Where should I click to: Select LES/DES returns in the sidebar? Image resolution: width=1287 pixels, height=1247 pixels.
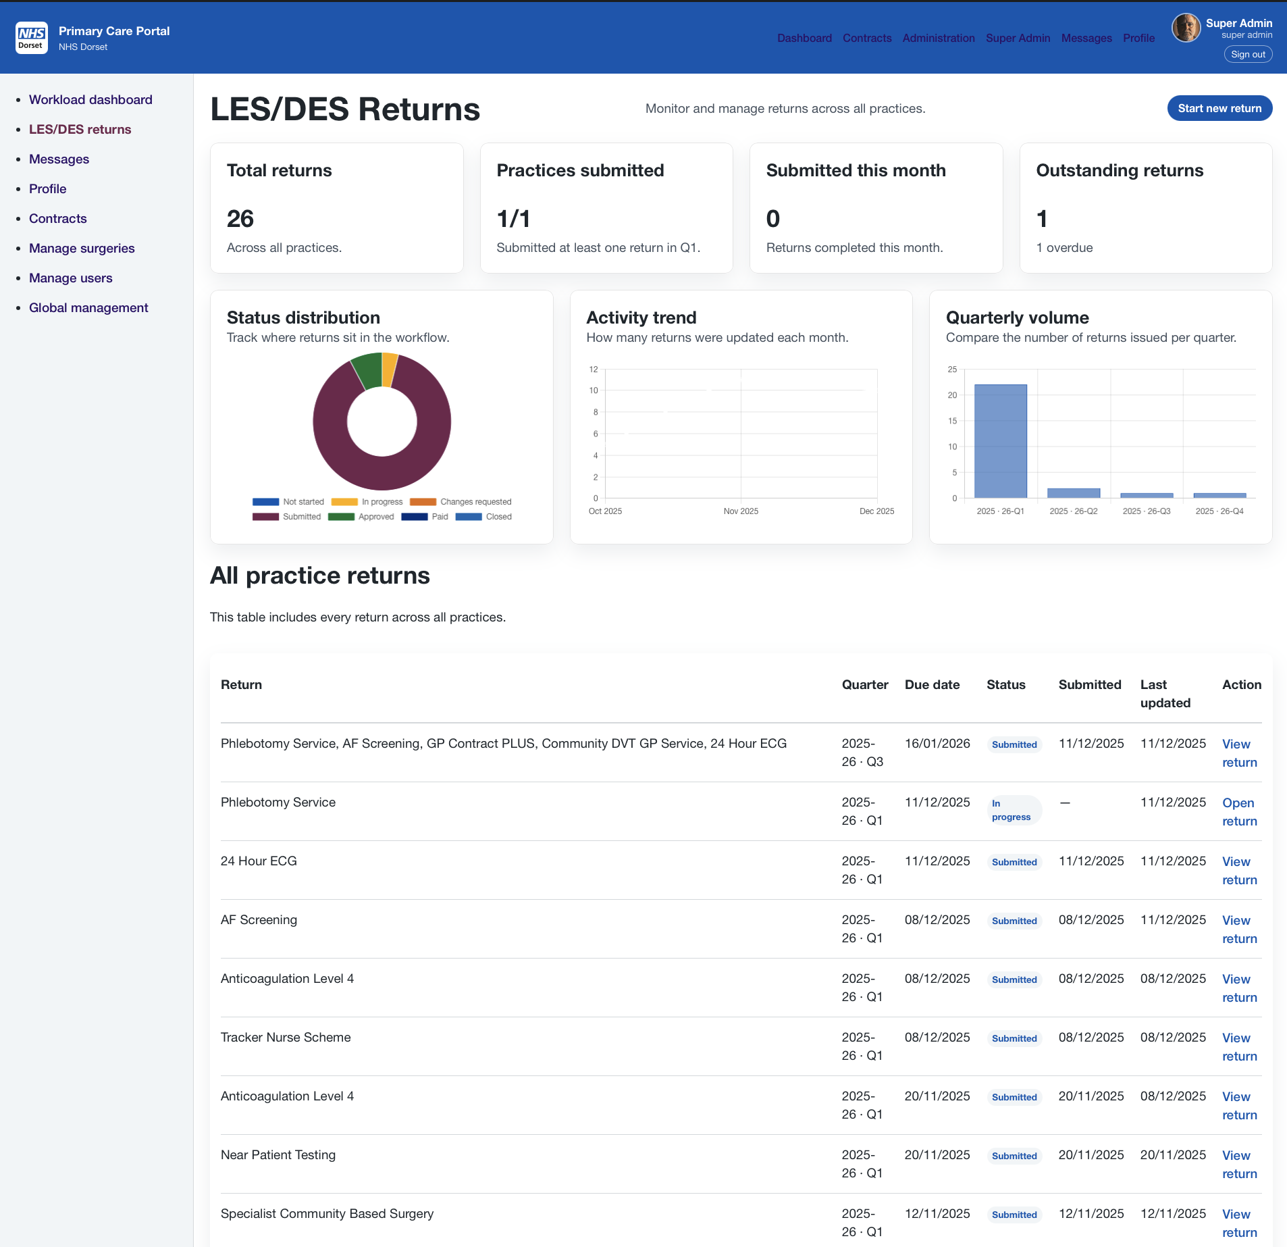coord(80,129)
